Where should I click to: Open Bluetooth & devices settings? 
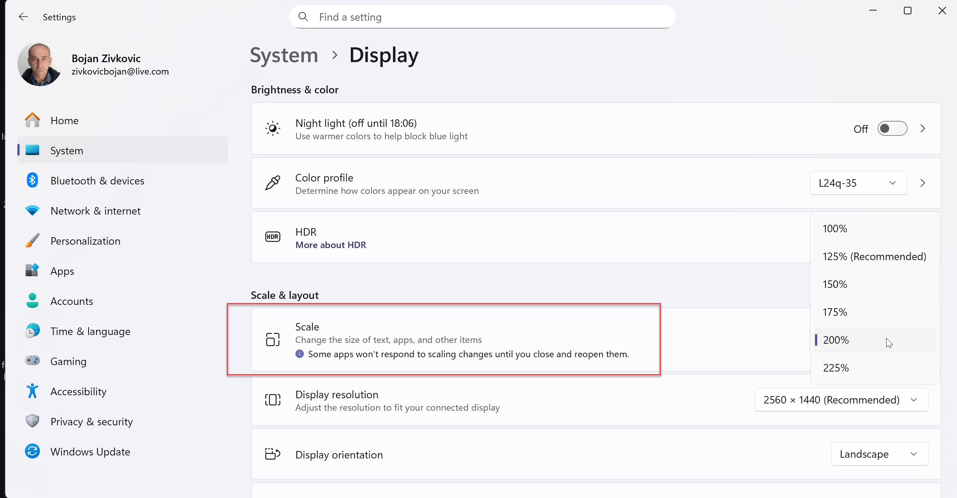(x=97, y=181)
